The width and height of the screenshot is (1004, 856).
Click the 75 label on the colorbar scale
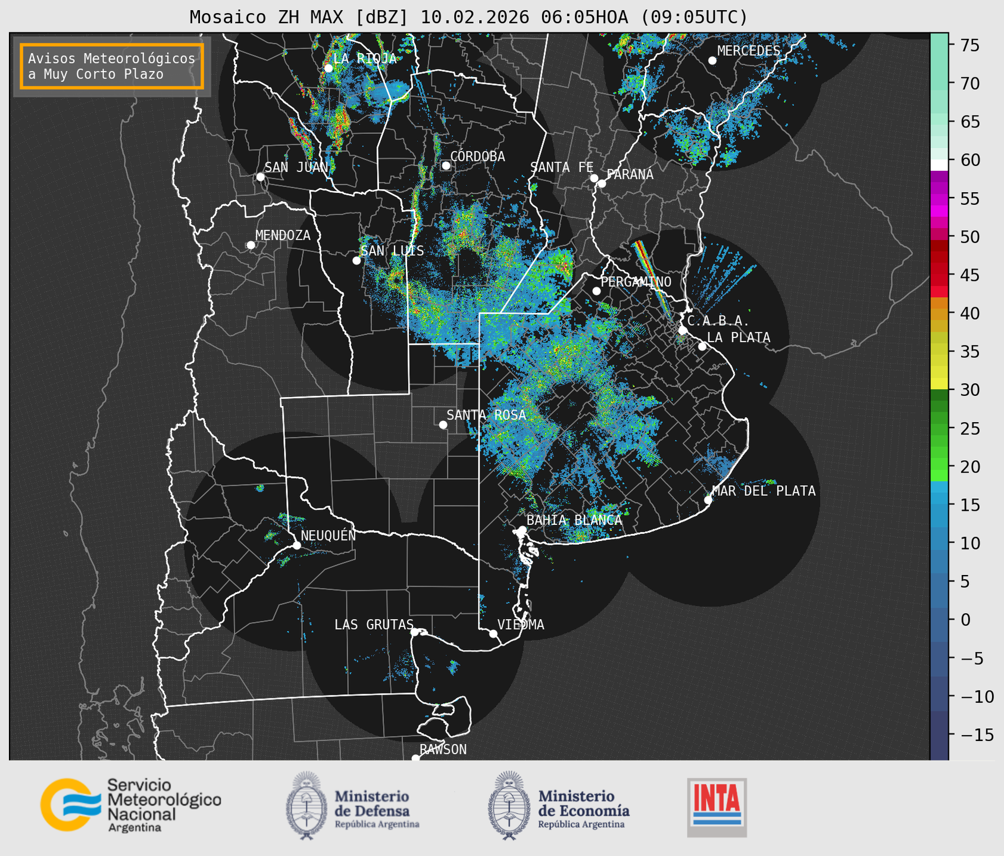click(x=969, y=45)
